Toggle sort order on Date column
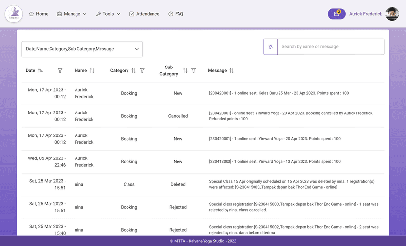Screen dimensions: 406x246 pos(40,71)
